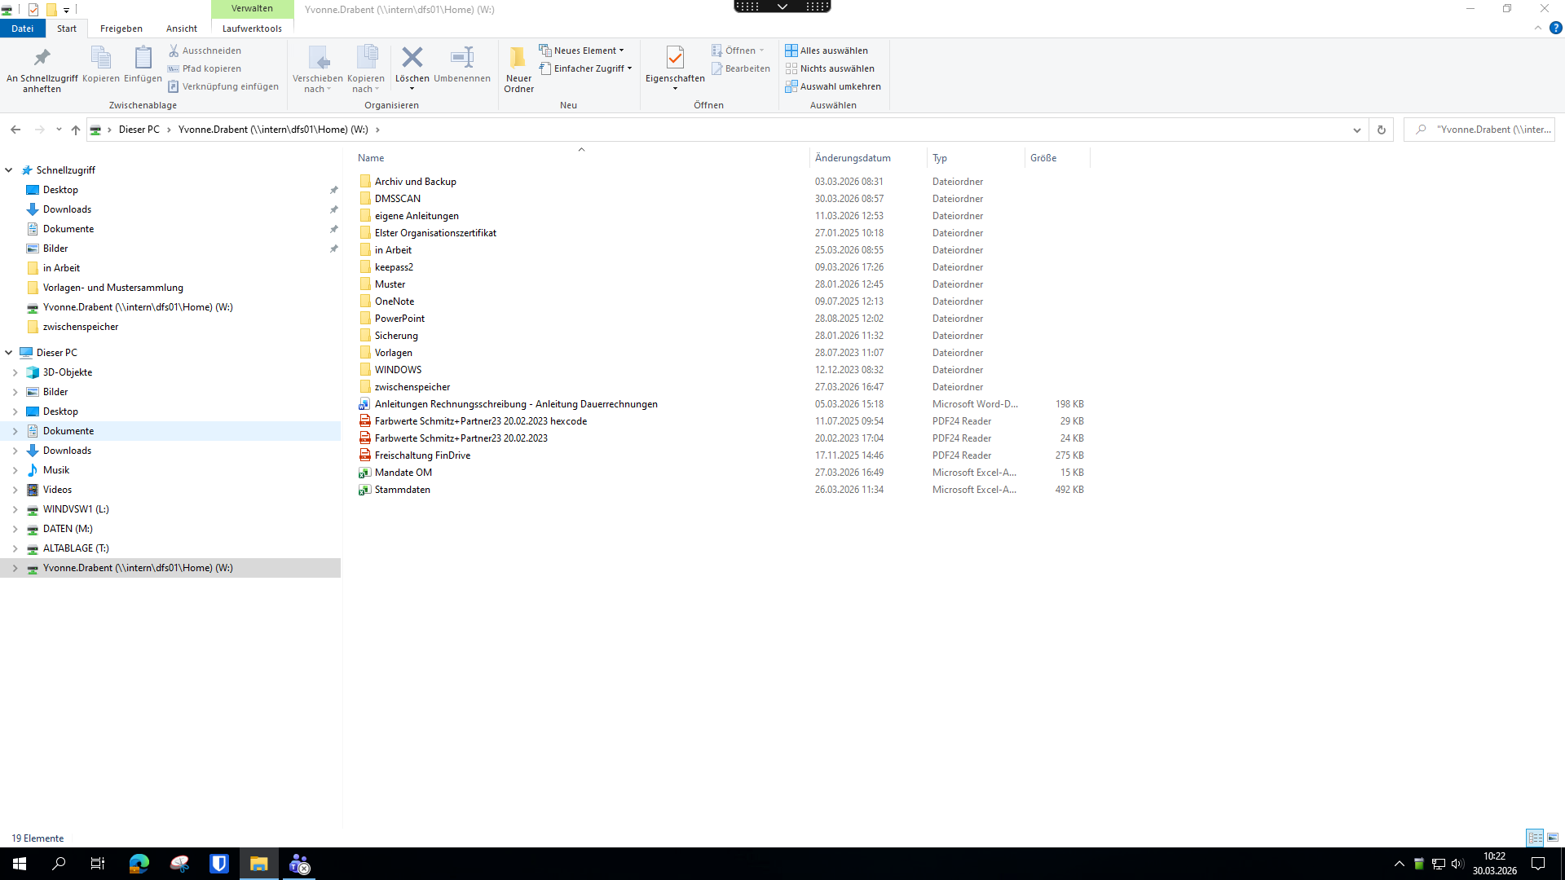Switch to the Ansicht ribbon tab
Screen dimensions: 1565x880
181,29
